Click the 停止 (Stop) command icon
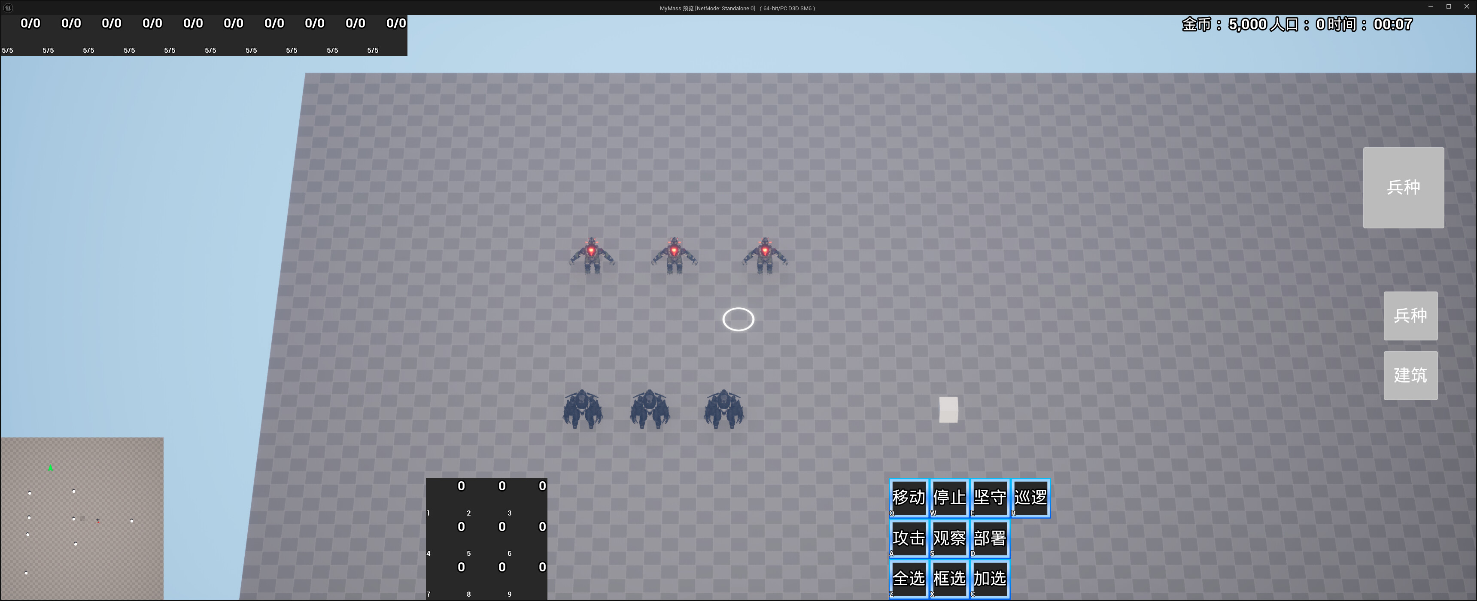 (x=949, y=498)
